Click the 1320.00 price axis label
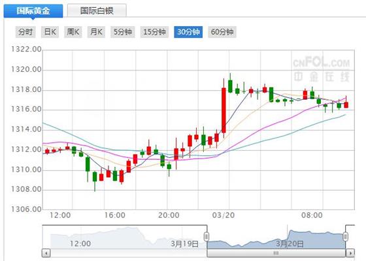The height and width of the screenshot is (261, 366). pos(26,69)
